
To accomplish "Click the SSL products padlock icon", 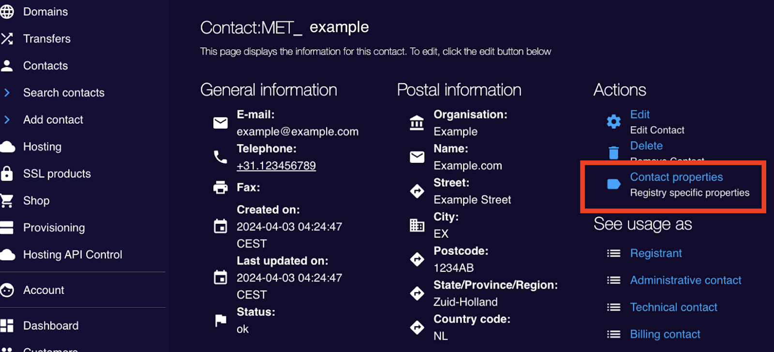I will (x=7, y=173).
